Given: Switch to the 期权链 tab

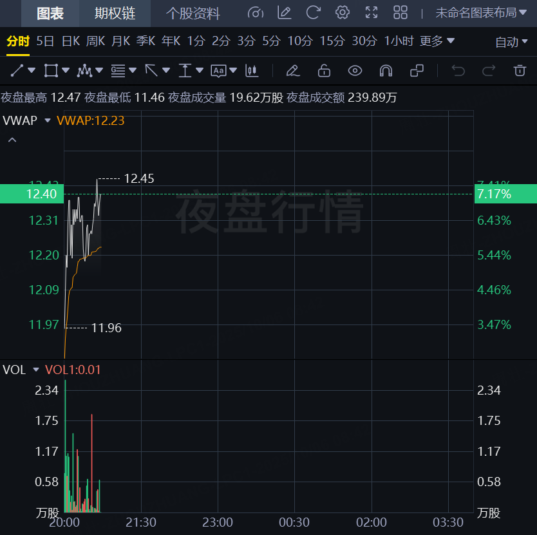Looking at the screenshot, I should [115, 14].
